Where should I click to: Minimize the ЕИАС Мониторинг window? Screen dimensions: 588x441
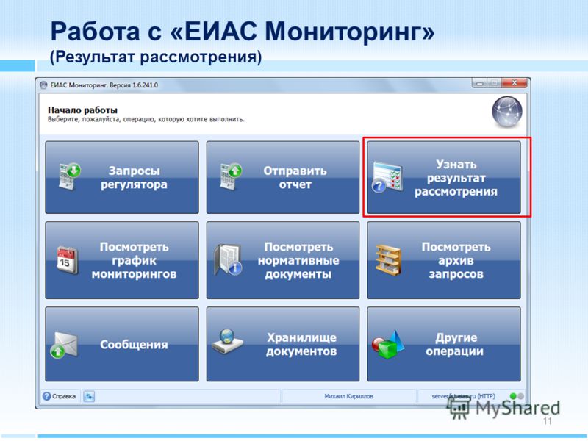pyautogui.click(x=479, y=83)
